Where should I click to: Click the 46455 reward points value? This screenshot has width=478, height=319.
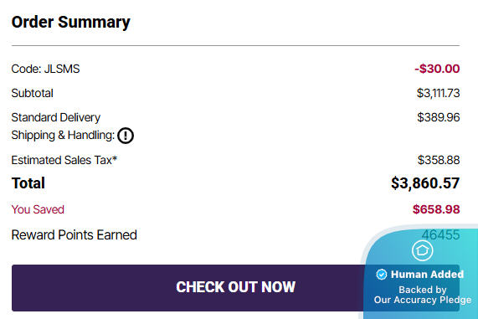pyautogui.click(x=441, y=234)
